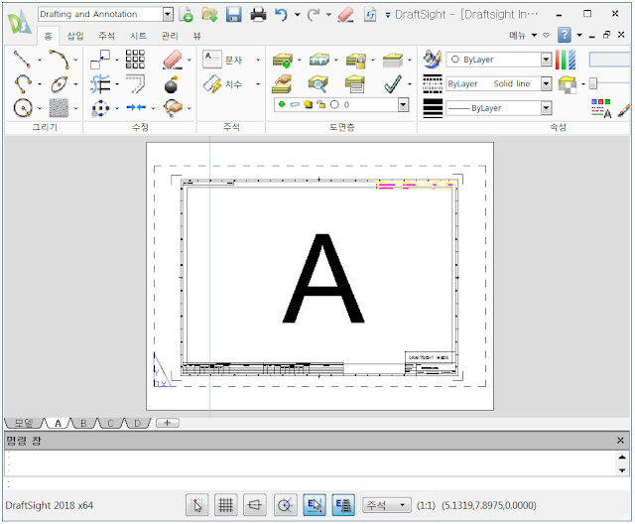The width and height of the screenshot is (635, 524).
Task: Open the Layers Manager icon
Action: [x=282, y=60]
